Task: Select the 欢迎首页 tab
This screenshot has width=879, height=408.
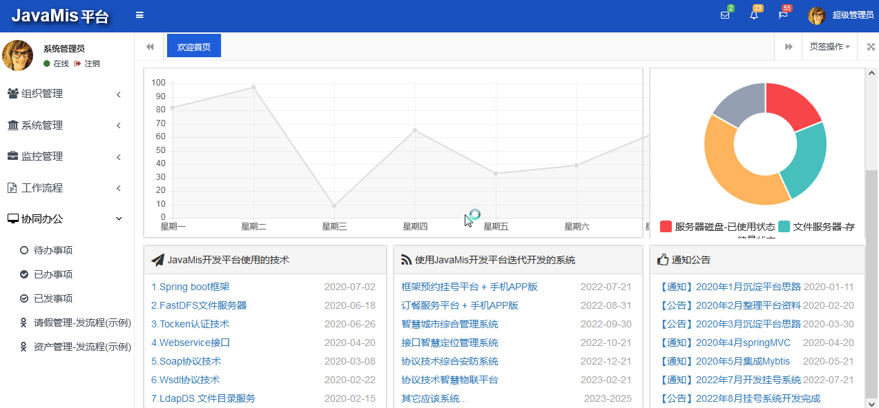Action: point(194,45)
